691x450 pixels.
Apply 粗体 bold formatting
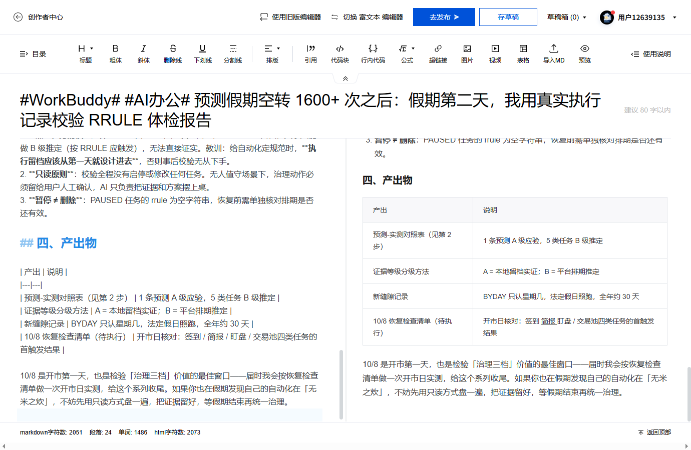pos(116,53)
